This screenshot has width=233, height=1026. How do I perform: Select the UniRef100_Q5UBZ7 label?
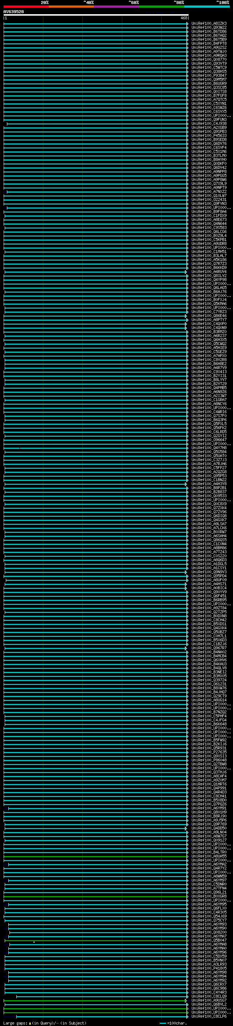pos(209,632)
